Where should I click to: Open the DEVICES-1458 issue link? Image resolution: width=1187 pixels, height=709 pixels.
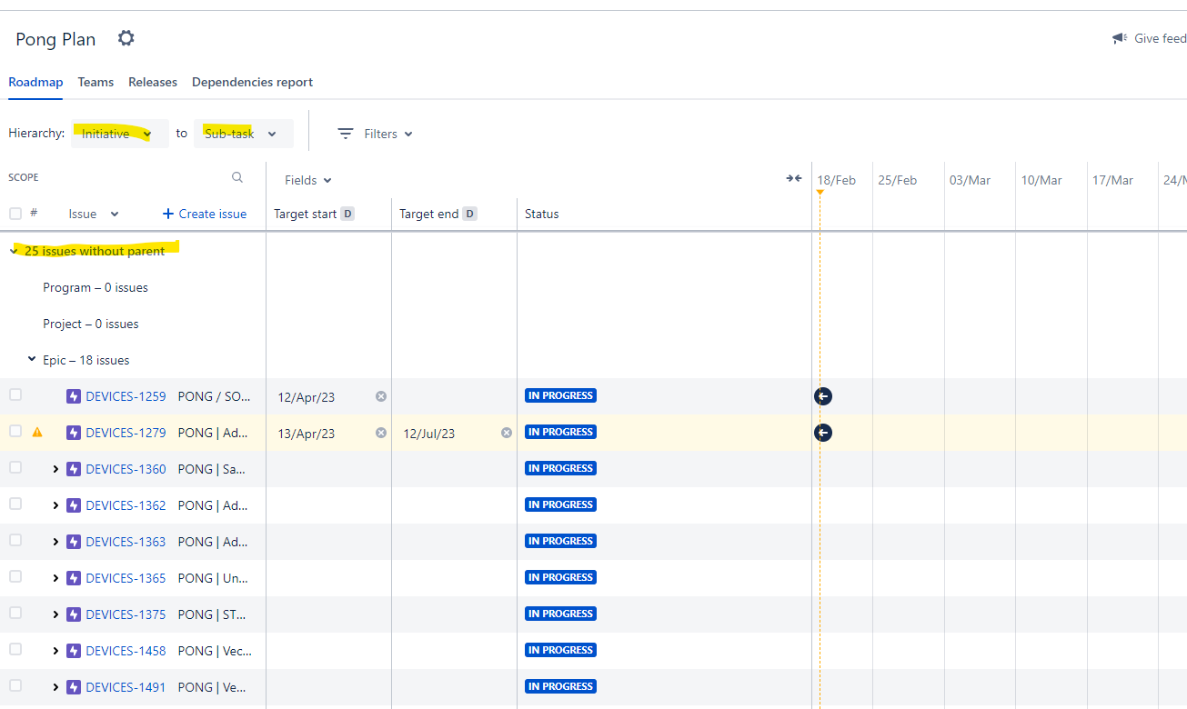click(126, 651)
